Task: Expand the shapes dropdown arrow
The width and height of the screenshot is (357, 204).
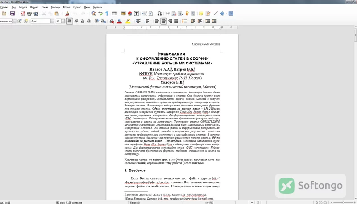Action: point(227,13)
